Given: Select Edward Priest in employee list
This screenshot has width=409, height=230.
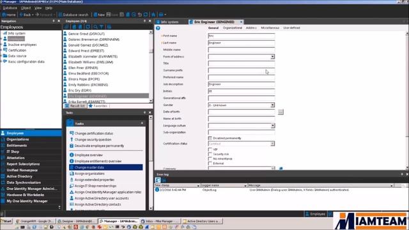Looking at the screenshot, I should point(86,51).
